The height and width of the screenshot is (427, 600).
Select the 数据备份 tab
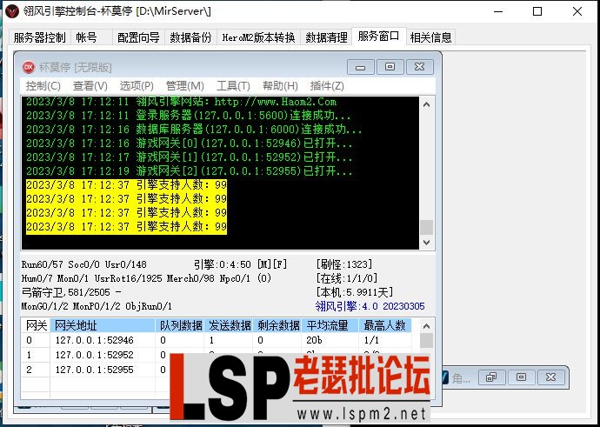click(x=190, y=37)
